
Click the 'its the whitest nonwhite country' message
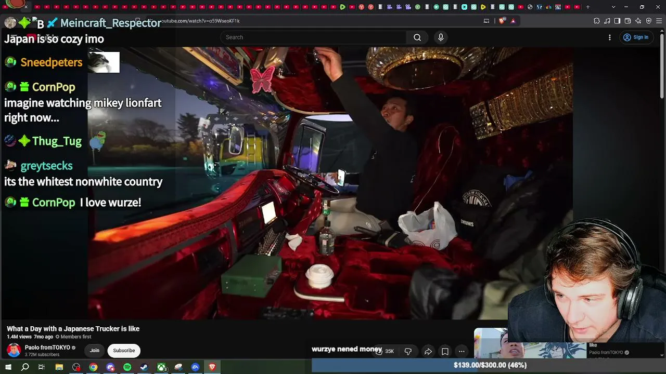(83, 182)
